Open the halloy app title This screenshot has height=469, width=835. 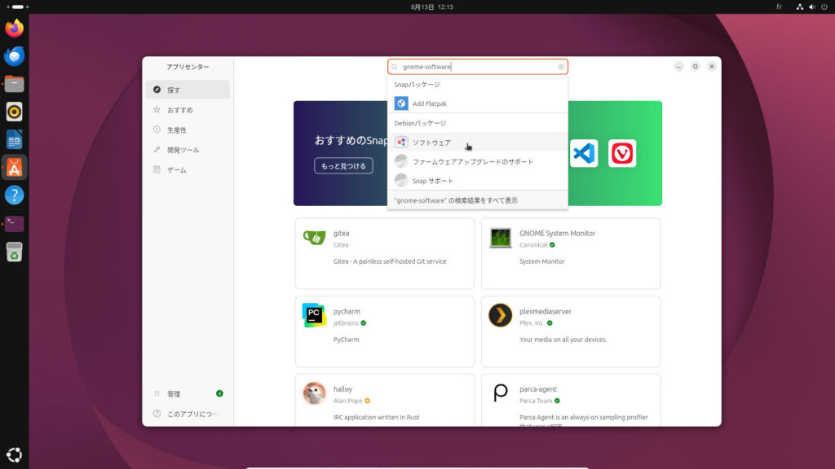point(343,389)
